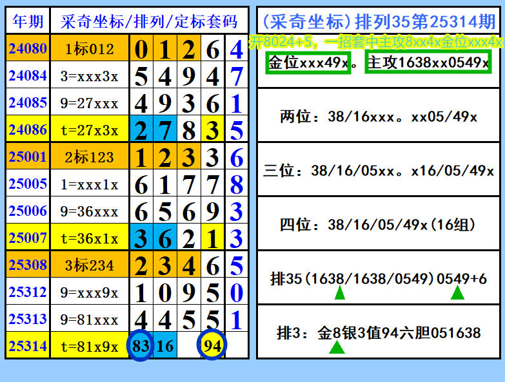This screenshot has width=505, height=382.
Task: Click the 1=xxx1x formula cell
Action: coord(90,184)
